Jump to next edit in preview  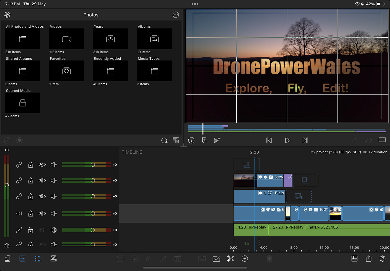pyautogui.click(x=305, y=140)
